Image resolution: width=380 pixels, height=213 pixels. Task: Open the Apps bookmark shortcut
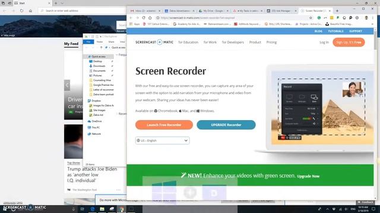[x=135, y=24]
